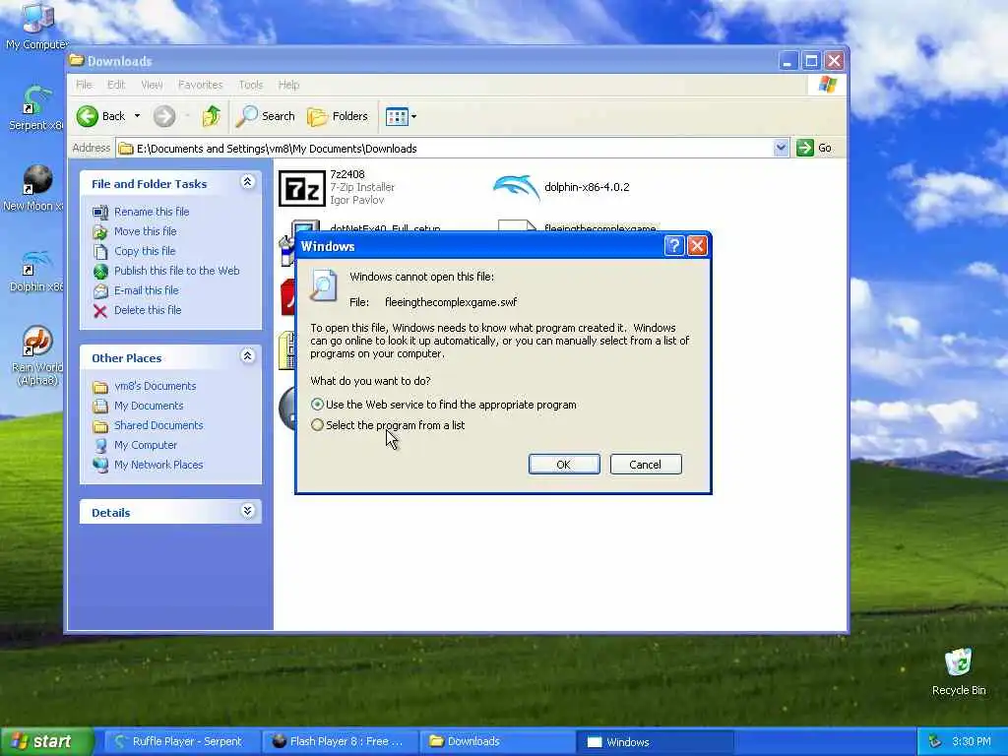
Task: Launch Dolphin x86 desktop shortcut
Action: pyautogui.click(x=36, y=270)
